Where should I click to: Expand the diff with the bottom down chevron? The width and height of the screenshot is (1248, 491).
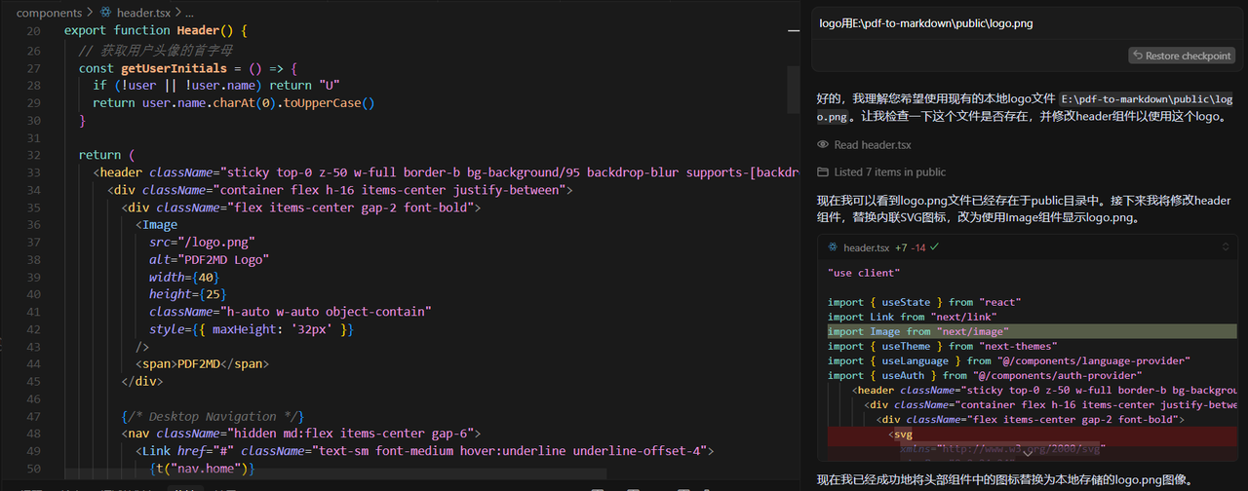pos(1027,453)
